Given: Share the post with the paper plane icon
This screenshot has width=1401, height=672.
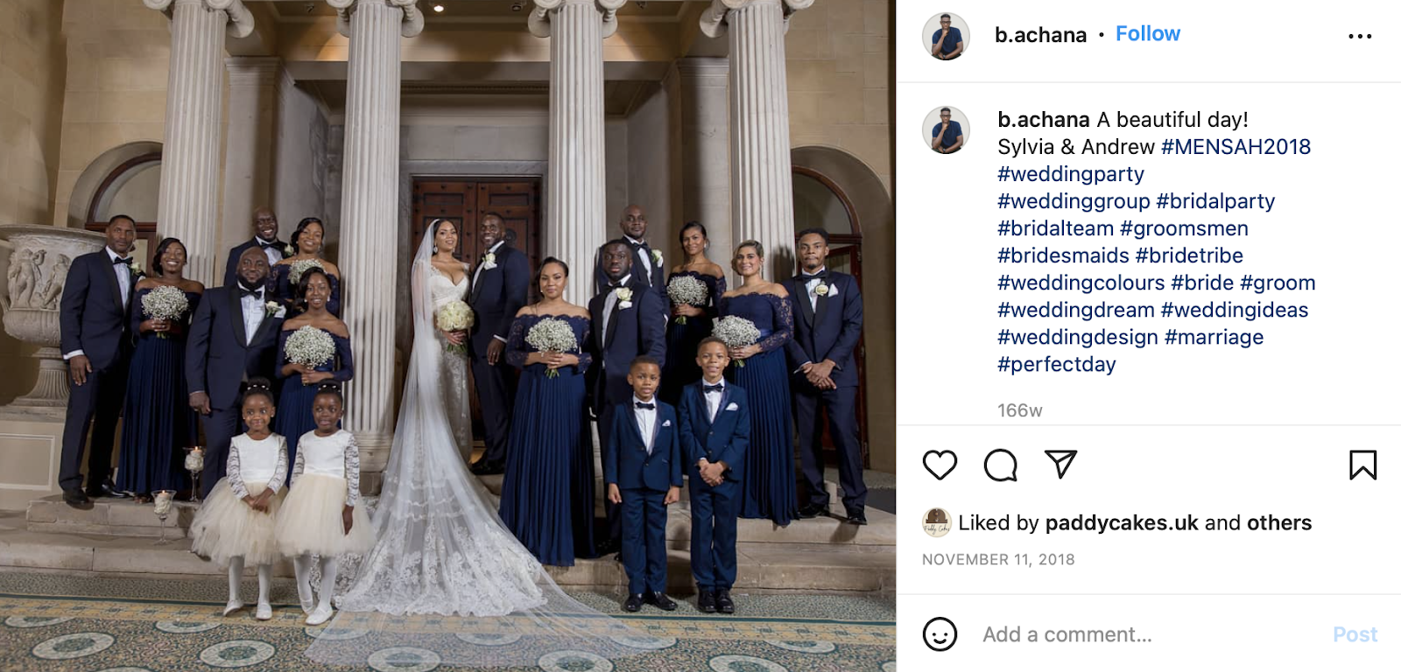Looking at the screenshot, I should [x=1060, y=465].
